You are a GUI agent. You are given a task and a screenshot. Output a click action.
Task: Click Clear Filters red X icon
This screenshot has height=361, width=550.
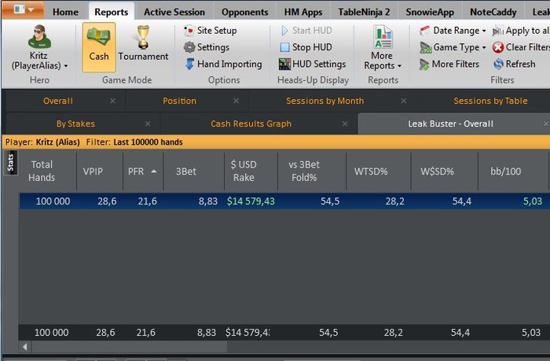click(497, 47)
